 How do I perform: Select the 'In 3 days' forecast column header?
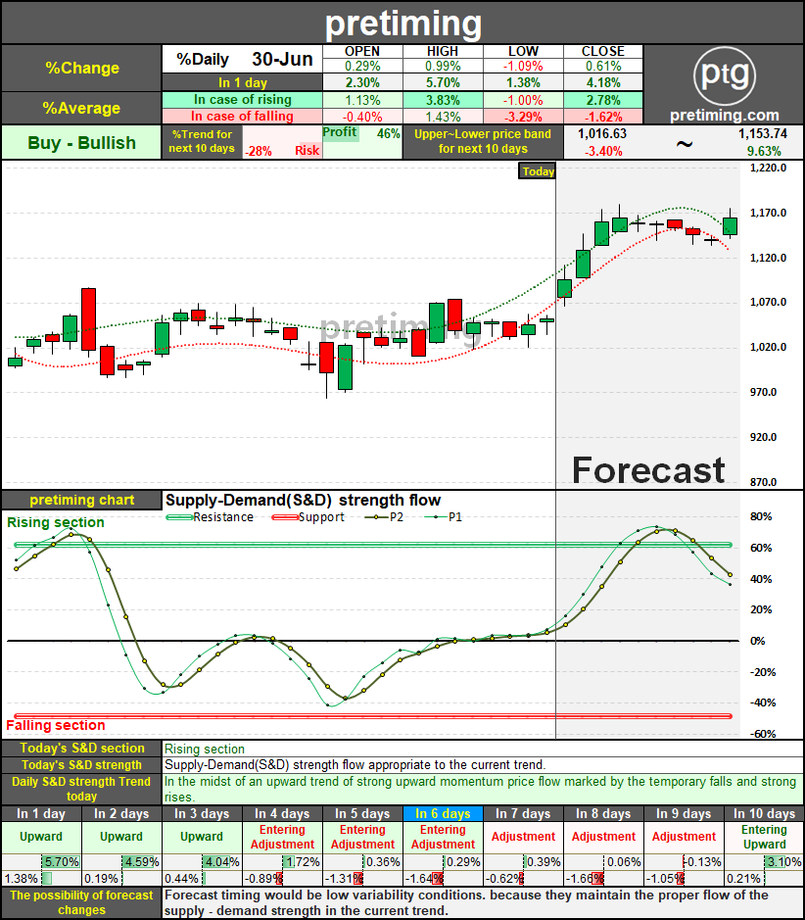click(202, 814)
